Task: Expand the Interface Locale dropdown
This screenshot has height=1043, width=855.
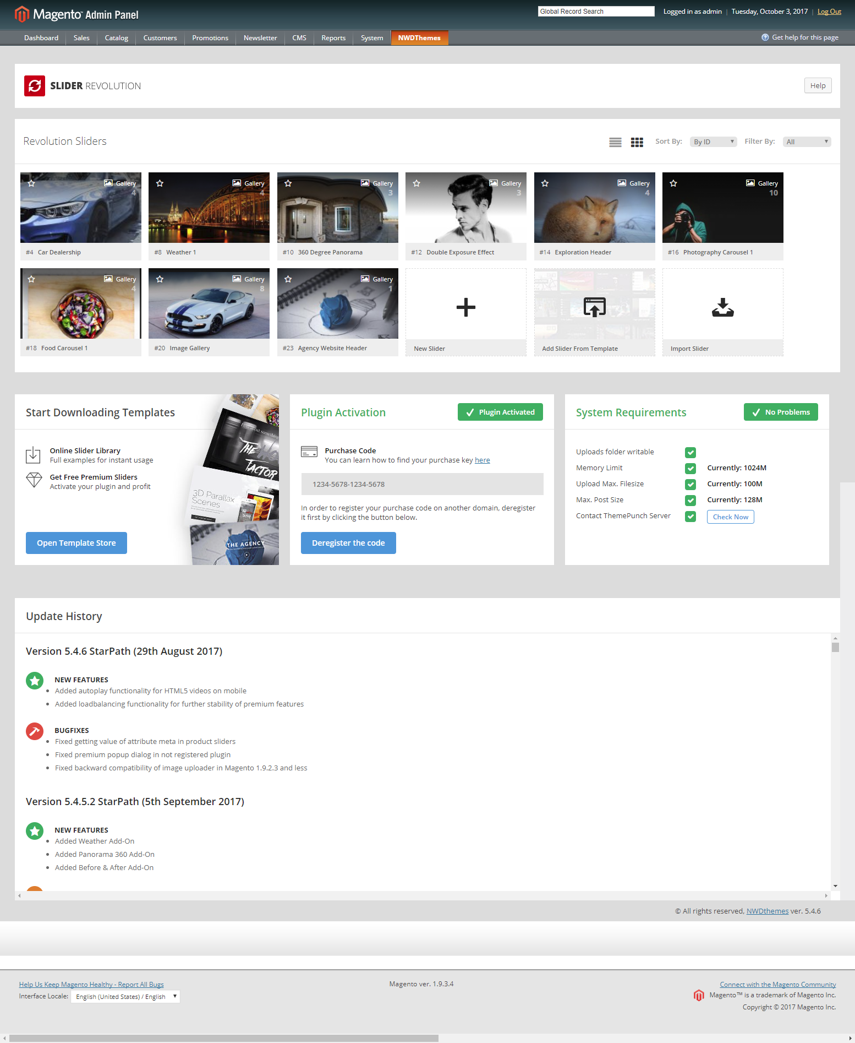Action: pyautogui.click(x=125, y=997)
